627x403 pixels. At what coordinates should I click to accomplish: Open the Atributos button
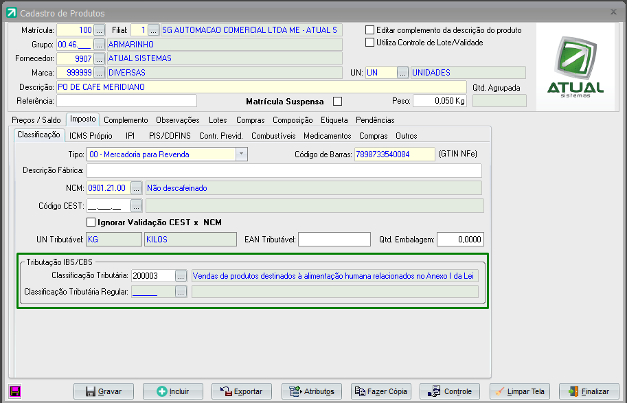coord(312,391)
